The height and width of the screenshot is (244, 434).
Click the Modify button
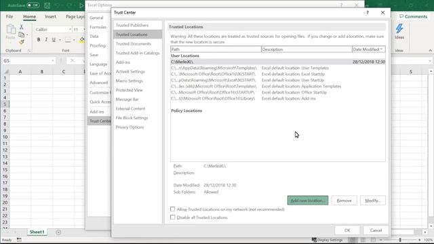point(373,201)
